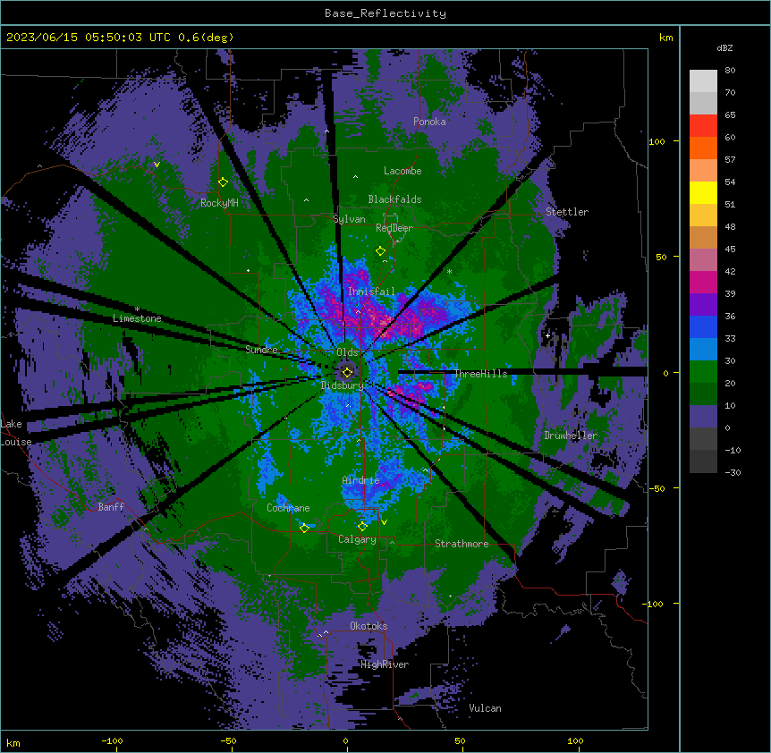Click the Ponoka city label
Image resolution: width=771 pixels, height=753 pixels.
click(429, 122)
